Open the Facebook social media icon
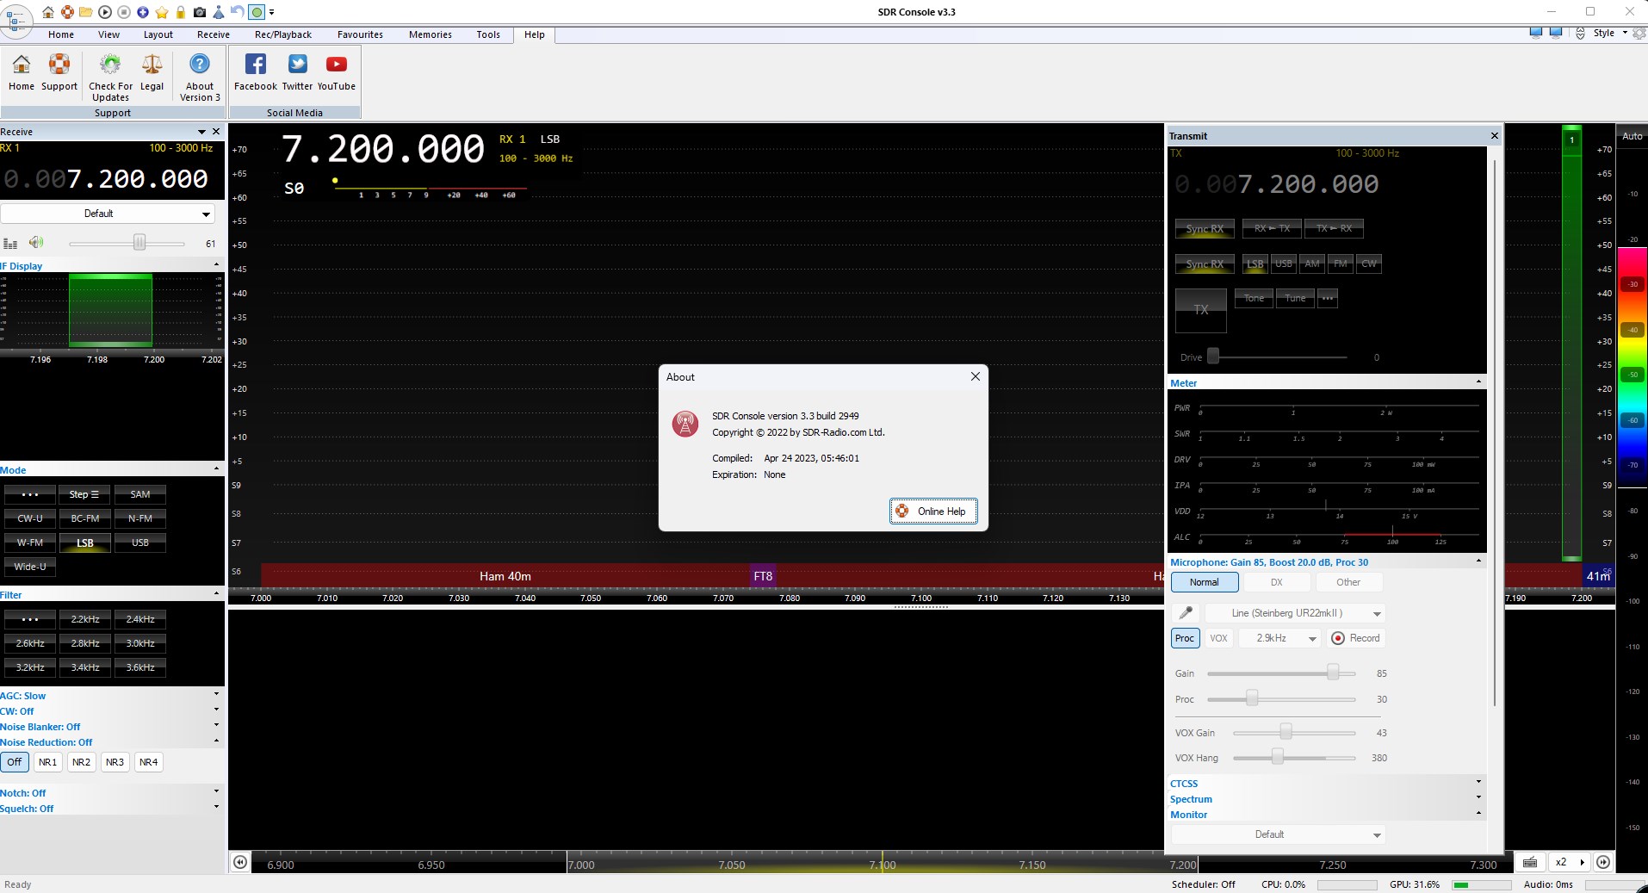Image resolution: width=1648 pixels, height=893 pixels. (256, 72)
